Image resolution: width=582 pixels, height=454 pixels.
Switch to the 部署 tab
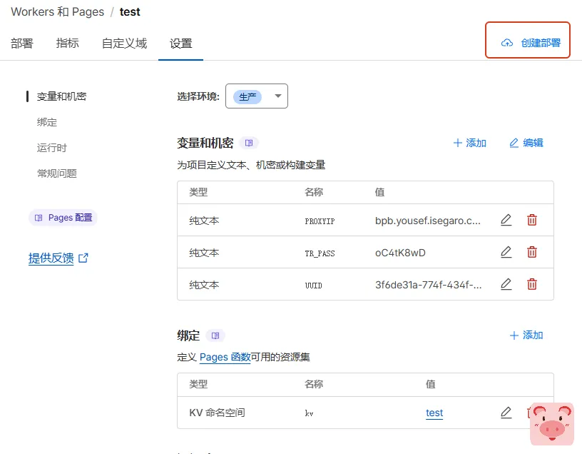tap(22, 43)
